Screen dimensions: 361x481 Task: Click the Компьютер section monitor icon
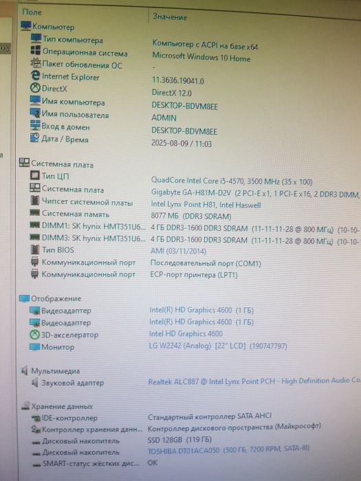26,26
